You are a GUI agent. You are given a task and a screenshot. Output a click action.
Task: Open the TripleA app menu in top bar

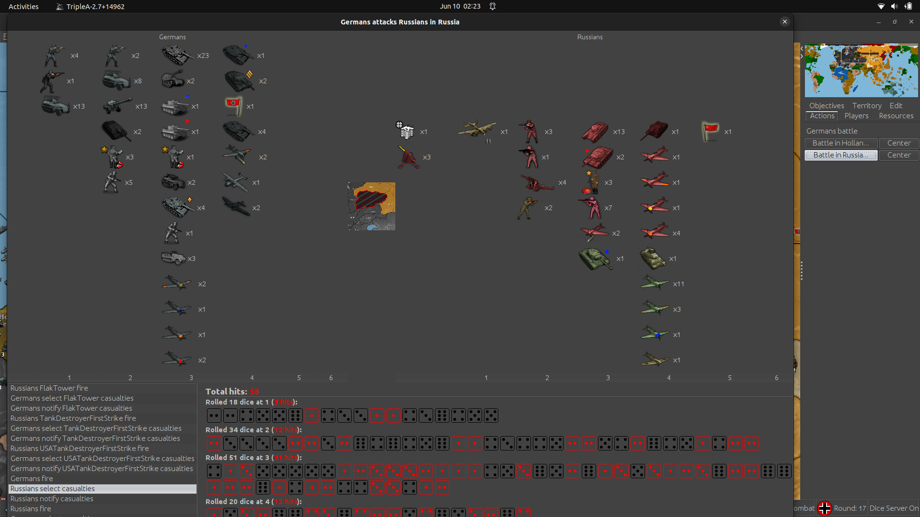90,6
